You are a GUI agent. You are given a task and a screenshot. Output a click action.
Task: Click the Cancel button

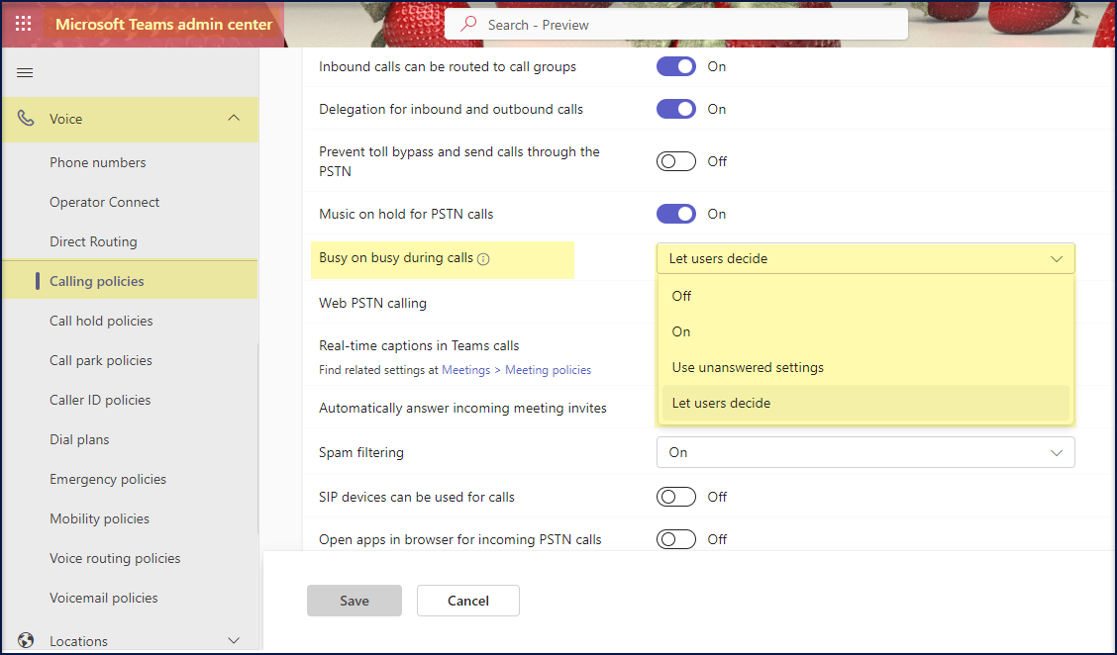(467, 601)
